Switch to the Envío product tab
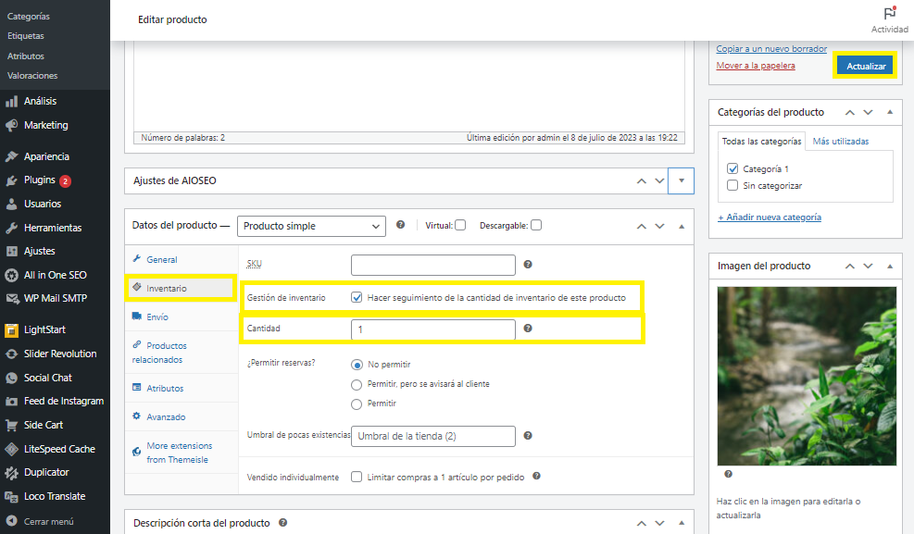 [x=157, y=317]
